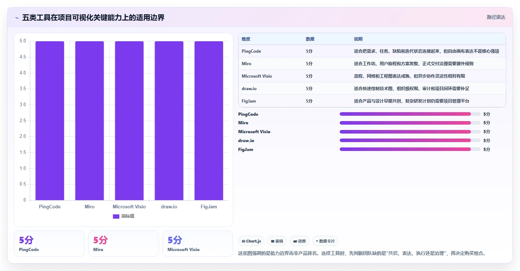520x271 pixels.
Task: Open the Microsoft Visio 5分 data card
Action: 198,244
